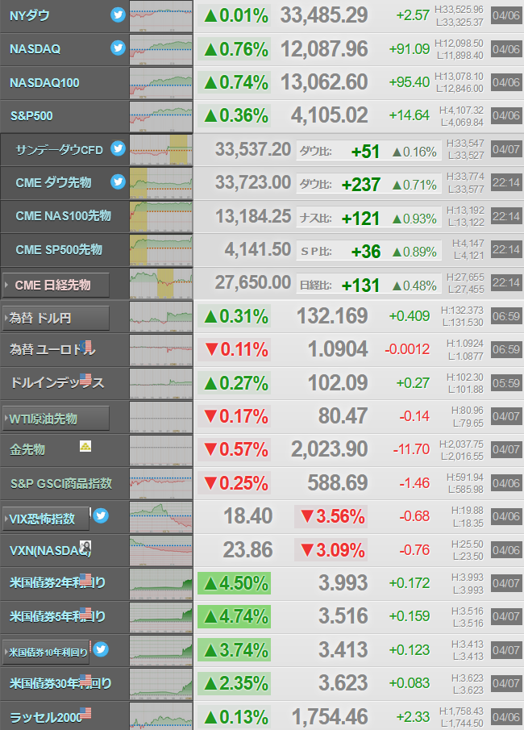Click the NASDAQ value 12,087.96
The image size is (524, 730).
pos(324,49)
